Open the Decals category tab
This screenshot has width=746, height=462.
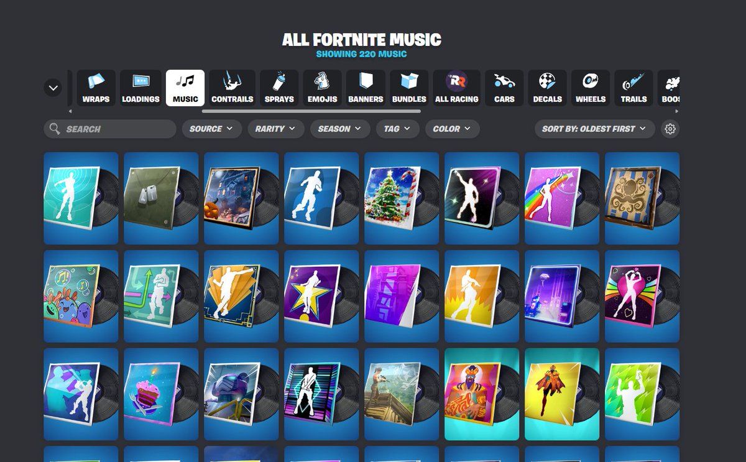pyautogui.click(x=548, y=88)
